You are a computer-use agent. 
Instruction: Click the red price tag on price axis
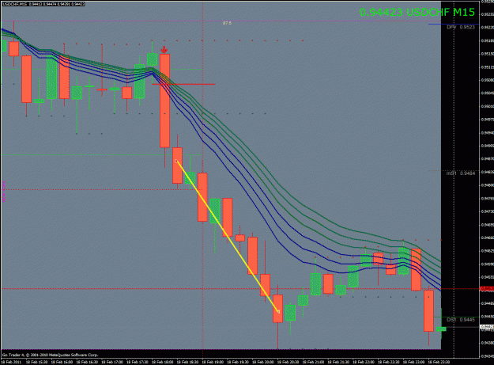click(487, 289)
